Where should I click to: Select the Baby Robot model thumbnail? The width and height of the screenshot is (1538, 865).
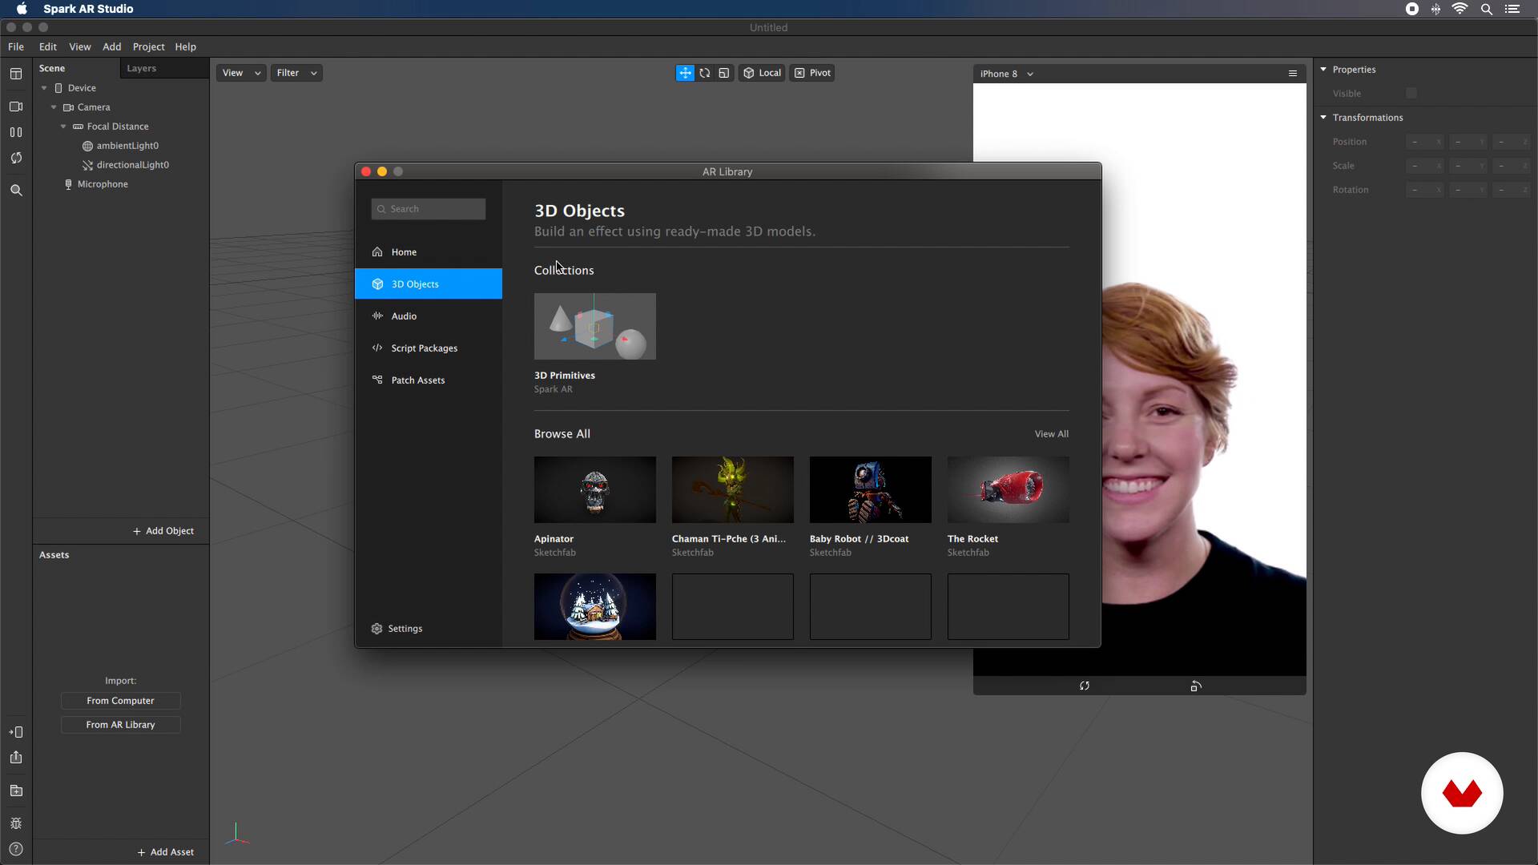871,489
